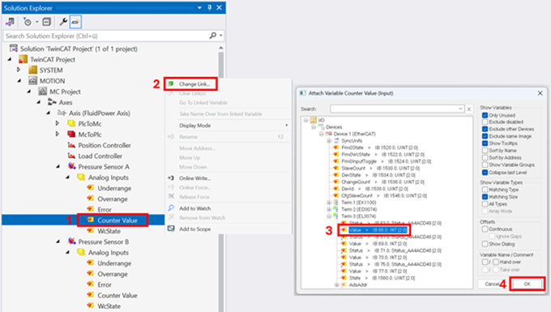Toggle the highlighted preview icon in Solution Explorer toolbar
551x312 pixels.
coord(75,22)
